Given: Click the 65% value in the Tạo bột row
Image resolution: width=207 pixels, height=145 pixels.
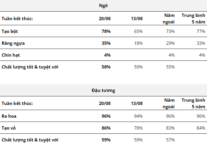Looking at the screenshot, I should tap(138, 31).
